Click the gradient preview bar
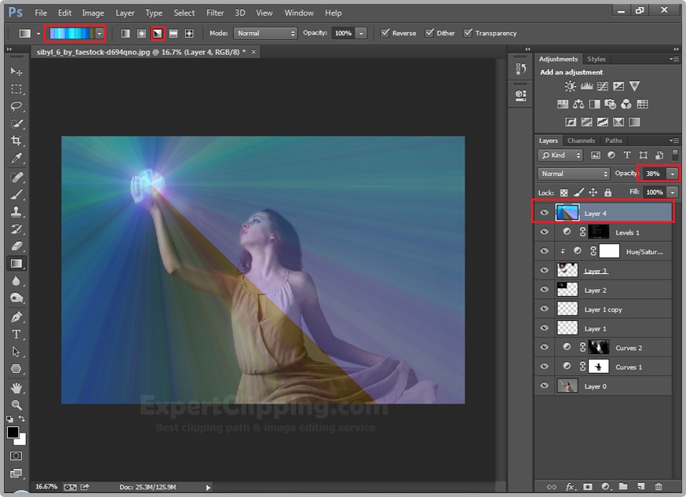This screenshot has height=497, width=686. click(x=71, y=34)
